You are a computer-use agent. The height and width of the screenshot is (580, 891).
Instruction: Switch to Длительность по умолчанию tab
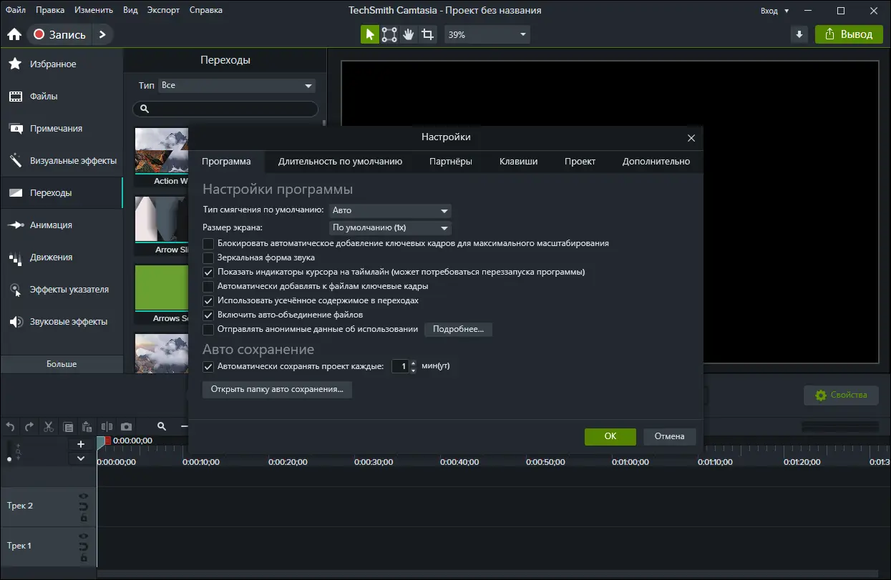340,162
